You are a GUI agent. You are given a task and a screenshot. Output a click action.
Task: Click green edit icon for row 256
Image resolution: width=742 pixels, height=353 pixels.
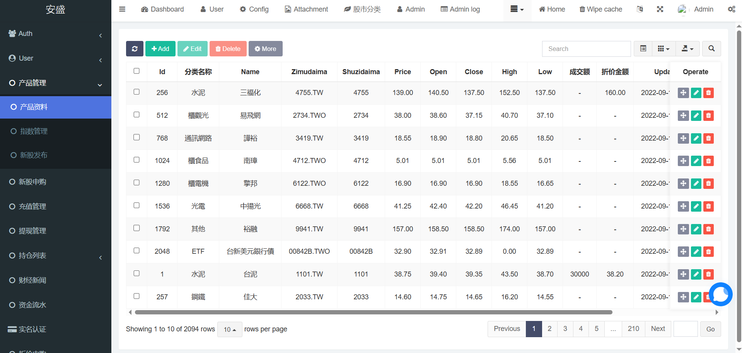pyautogui.click(x=696, y=93)
